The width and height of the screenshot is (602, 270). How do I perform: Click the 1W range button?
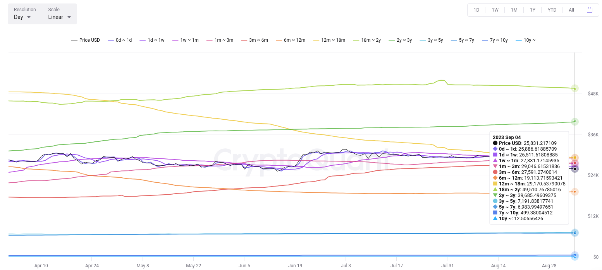point(495,10)
